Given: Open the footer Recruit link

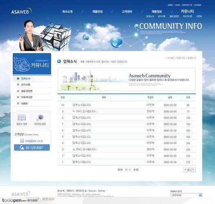Looking at the screenshot, I should point(92,191).
